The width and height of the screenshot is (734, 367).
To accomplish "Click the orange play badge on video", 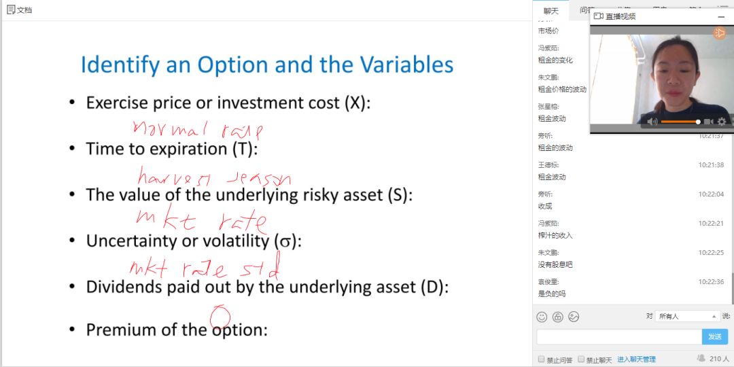I will [719, 33].
